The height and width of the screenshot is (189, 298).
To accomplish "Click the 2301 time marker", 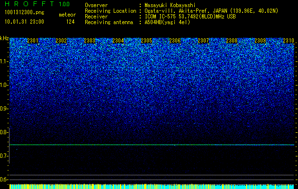I will [33, 41].
